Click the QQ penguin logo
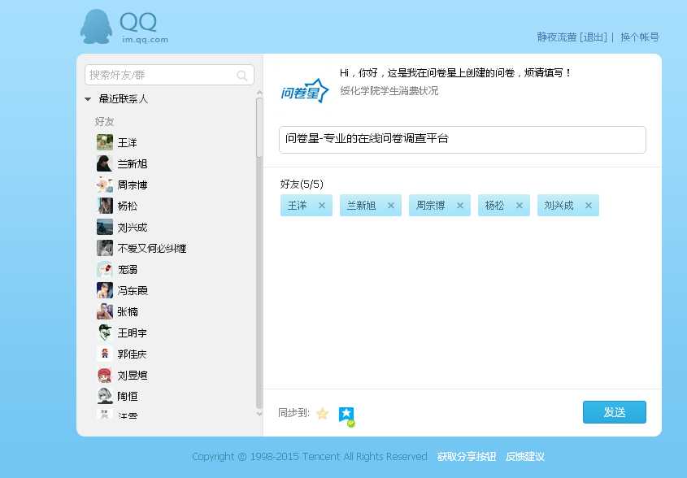Viewport: 687px width, 478px height. 96,27
